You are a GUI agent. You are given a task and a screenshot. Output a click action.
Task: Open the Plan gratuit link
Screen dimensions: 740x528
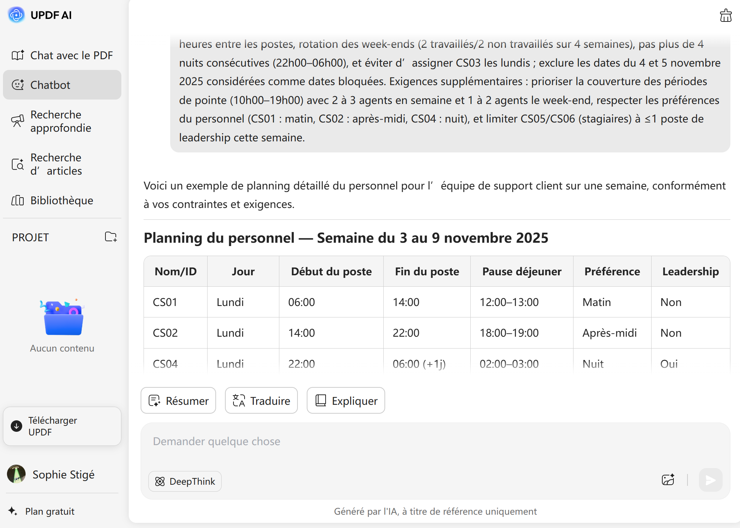[50, 511]
